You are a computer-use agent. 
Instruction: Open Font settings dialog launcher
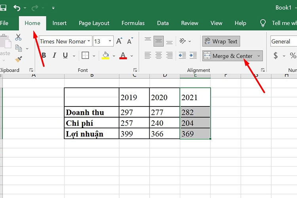[135, 70]
